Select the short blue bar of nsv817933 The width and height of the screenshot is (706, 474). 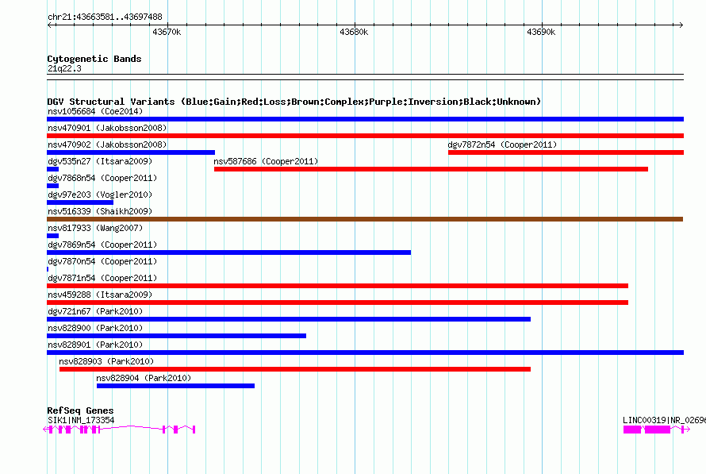(52, 236)
